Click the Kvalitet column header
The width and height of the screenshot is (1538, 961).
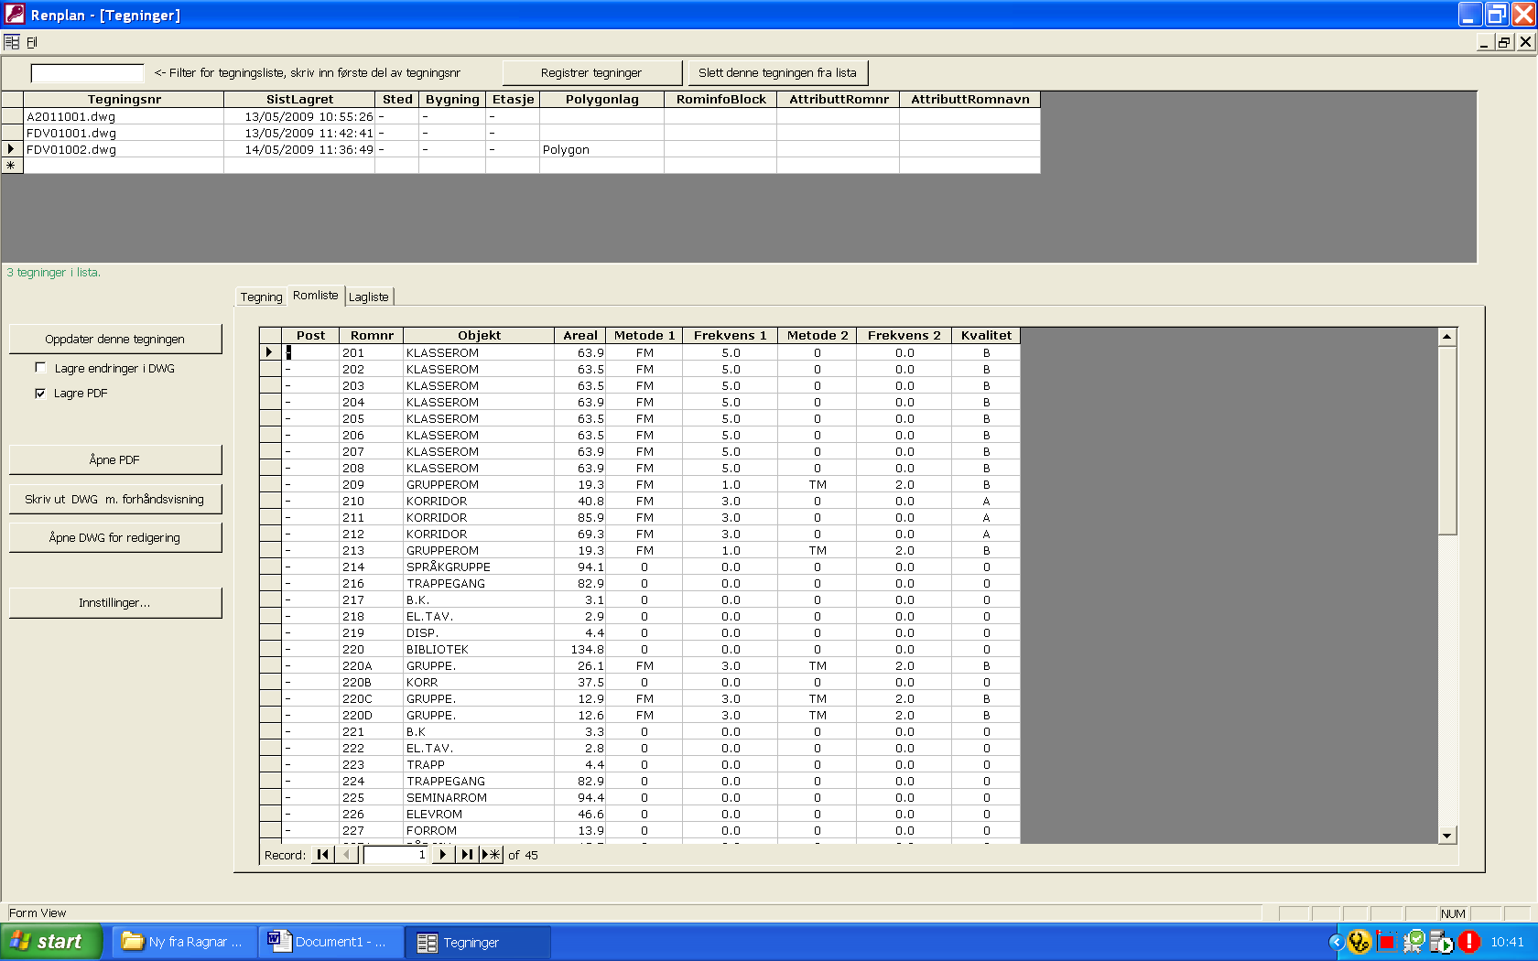tap(986, 335)
